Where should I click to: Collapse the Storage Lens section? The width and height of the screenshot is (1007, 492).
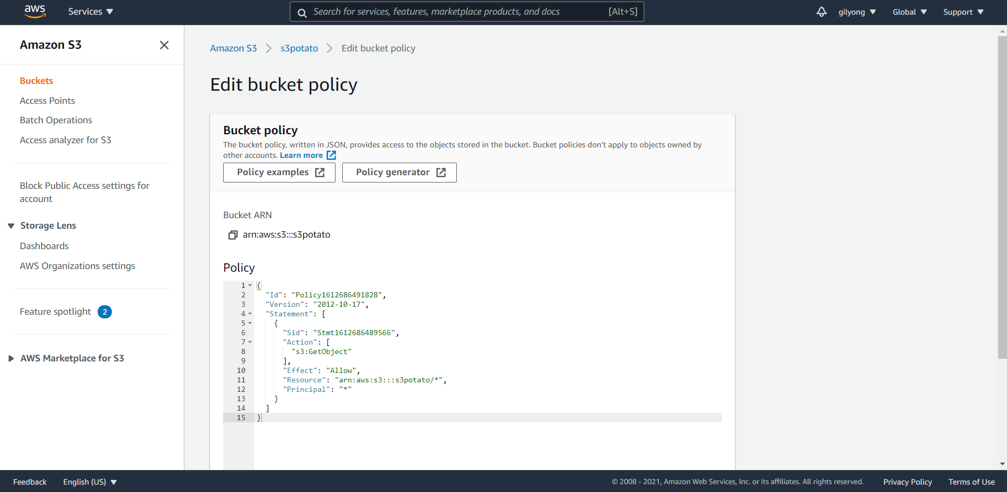click(x=11, y=226)
